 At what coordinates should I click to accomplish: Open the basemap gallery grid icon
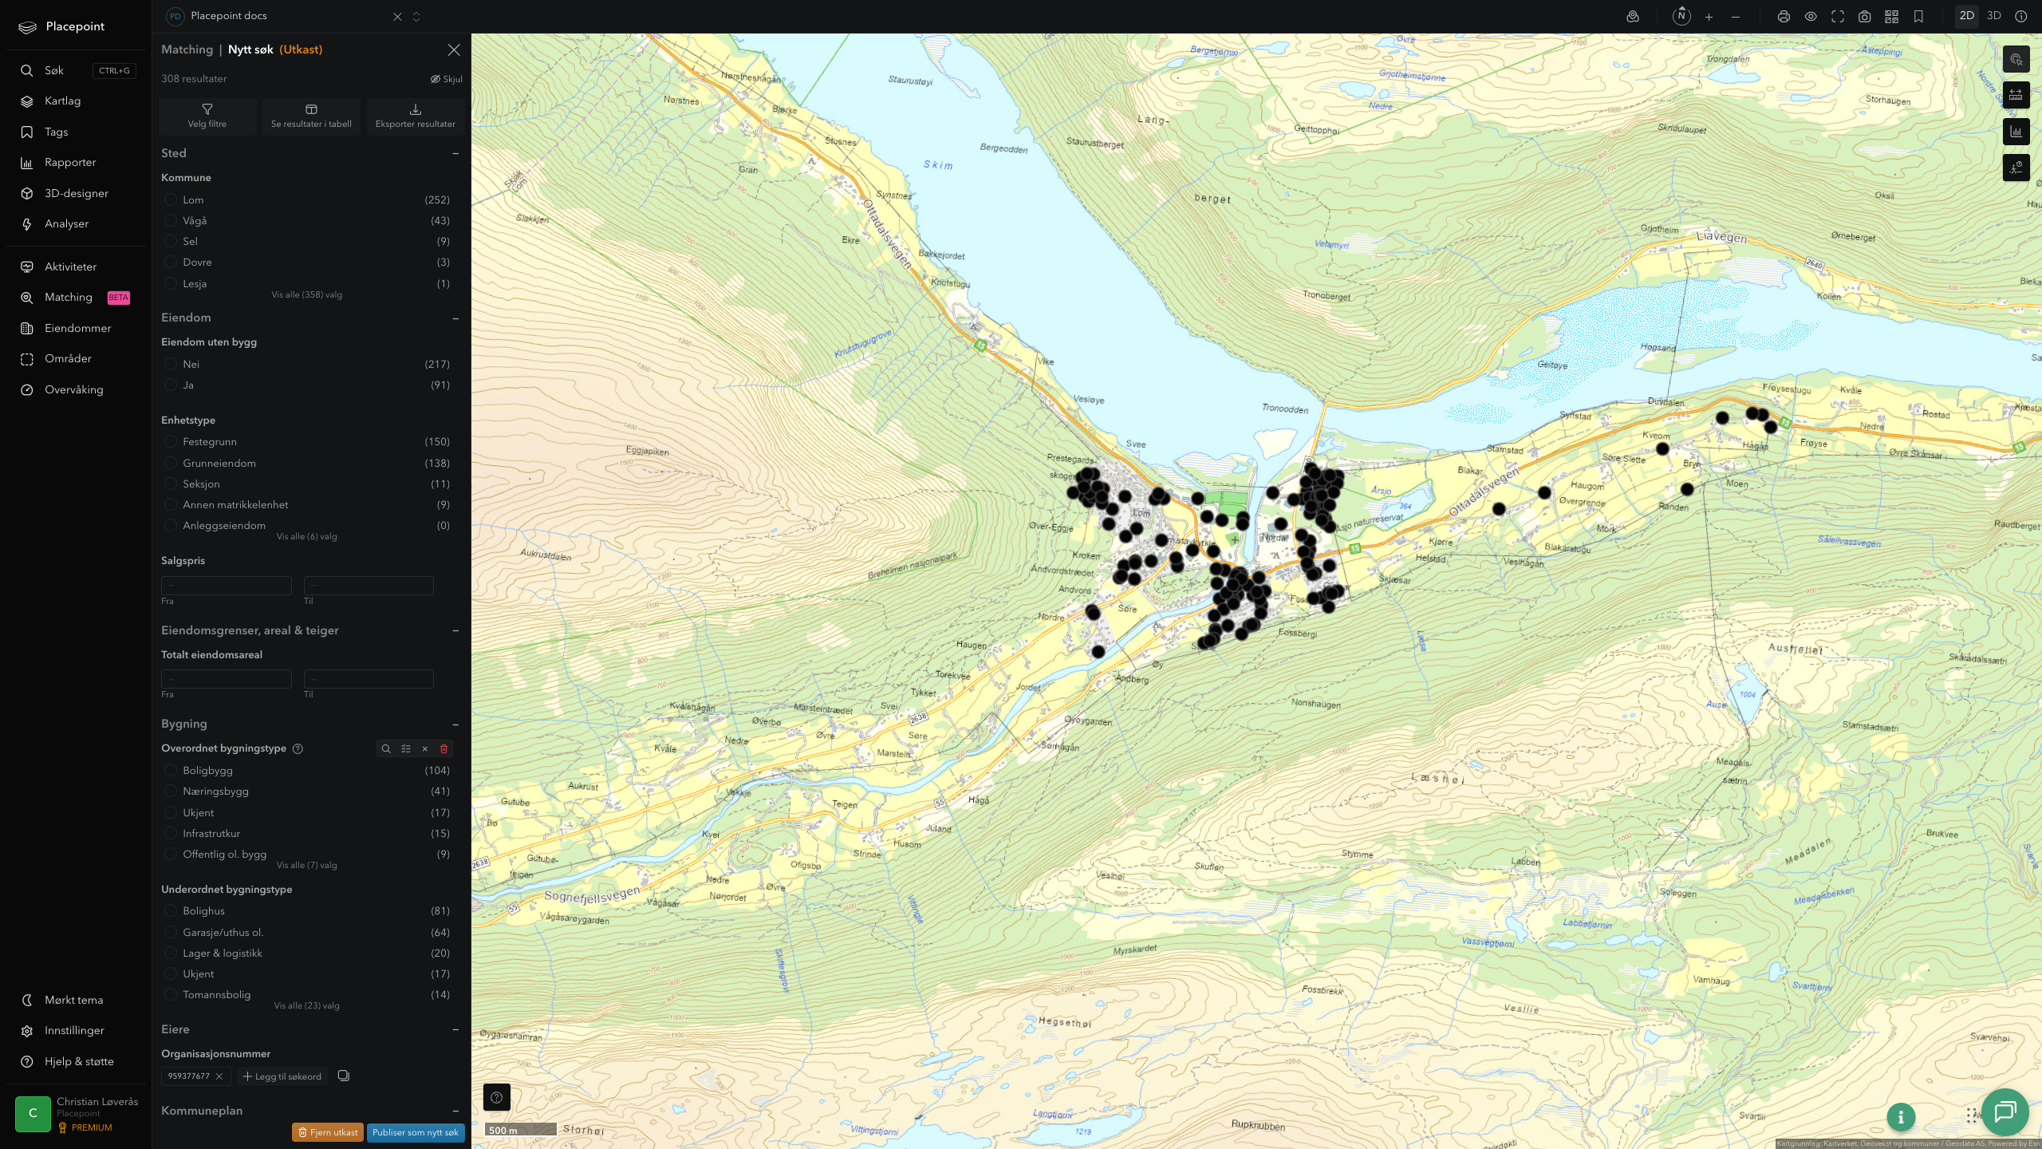(x=1891, y=16)
